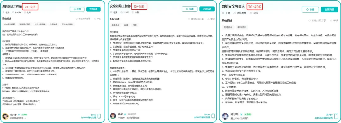
Task: Select the 运维 tag
Action: [x=126, y=25]
